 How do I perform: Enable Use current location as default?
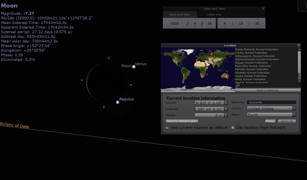(167, 127)
